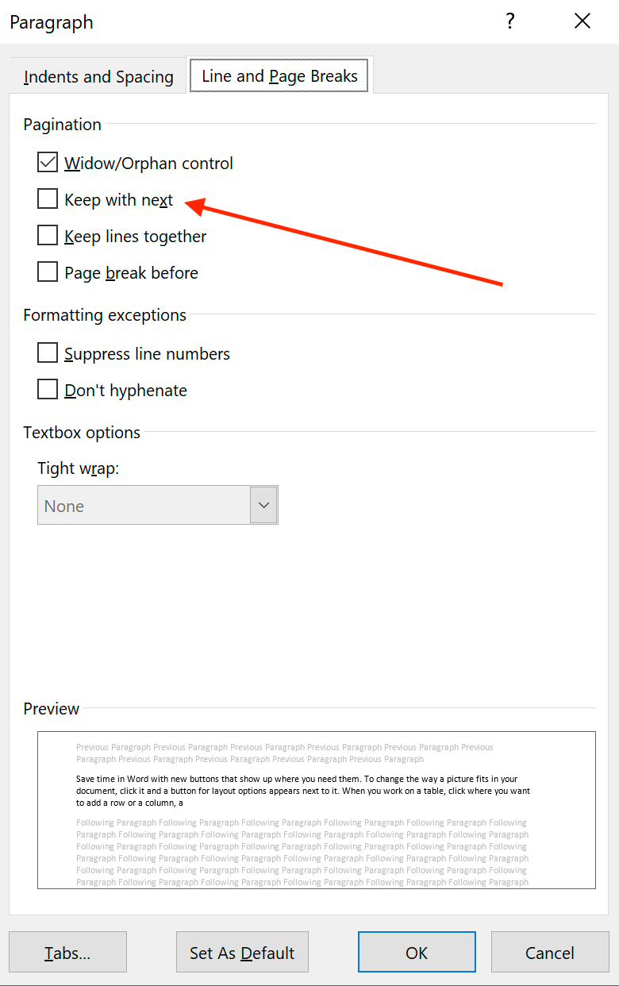Open the Tight wrap dropdown

tap(157, 504)
